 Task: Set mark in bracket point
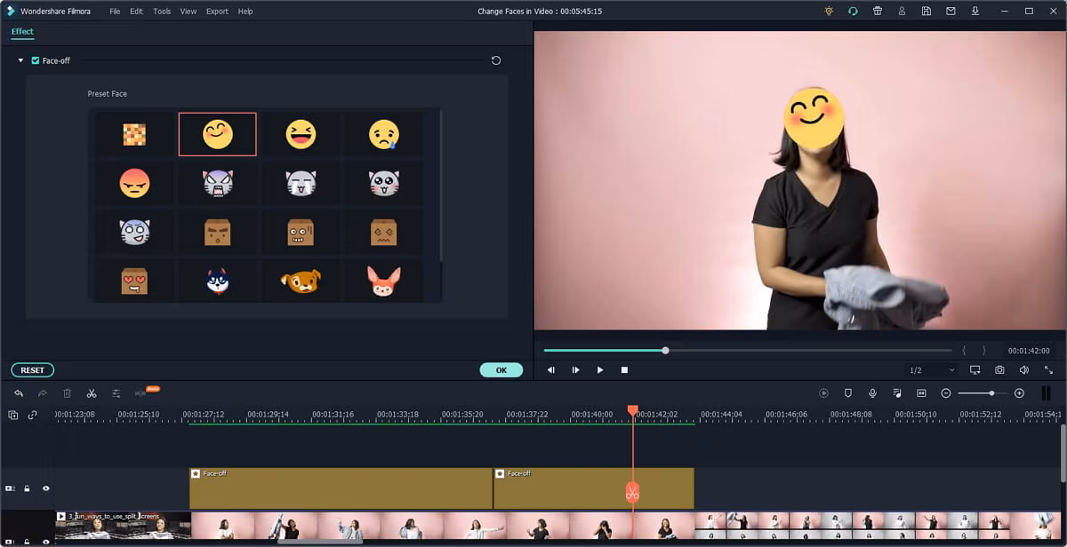click(x=965, y=351)
